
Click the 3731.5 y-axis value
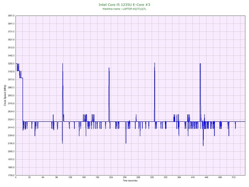[11, 32]
